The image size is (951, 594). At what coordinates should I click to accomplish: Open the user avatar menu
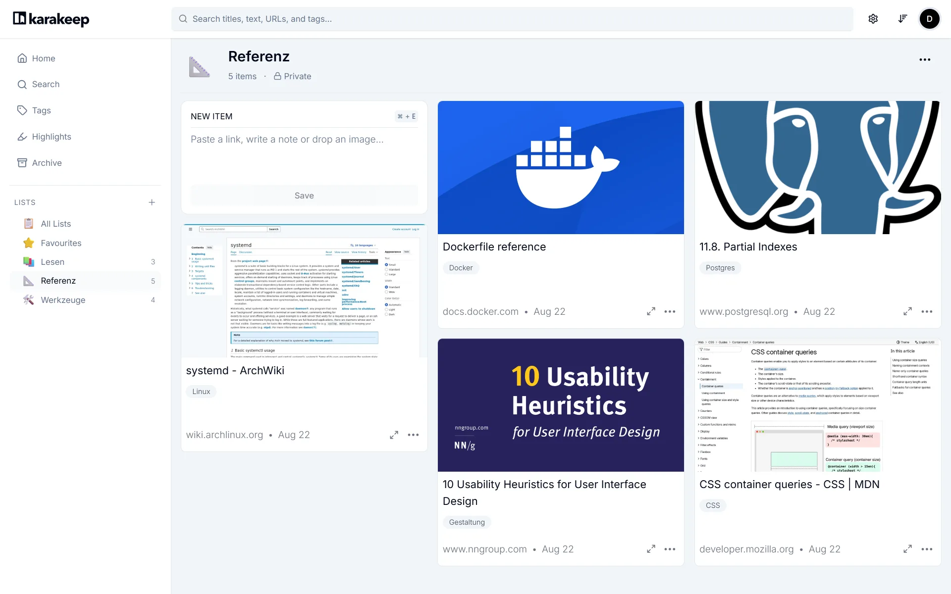click(x=929, y=19)
